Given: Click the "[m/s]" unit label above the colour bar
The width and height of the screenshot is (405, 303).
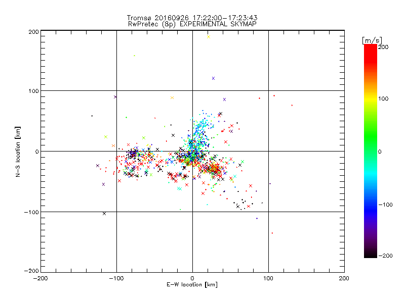Looking at the screenshot, I should tap(372, 40).
